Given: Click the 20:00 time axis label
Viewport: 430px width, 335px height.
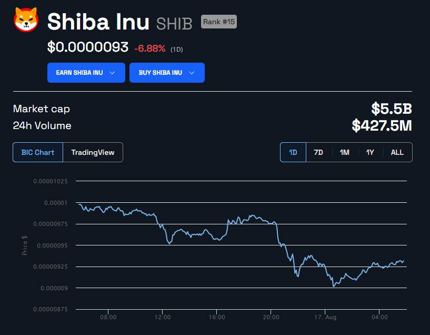Looking at the screenshot, I should 271,317.
